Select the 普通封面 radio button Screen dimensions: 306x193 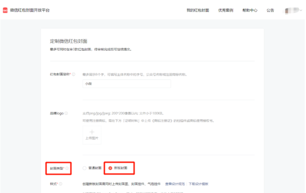(85, 168)
